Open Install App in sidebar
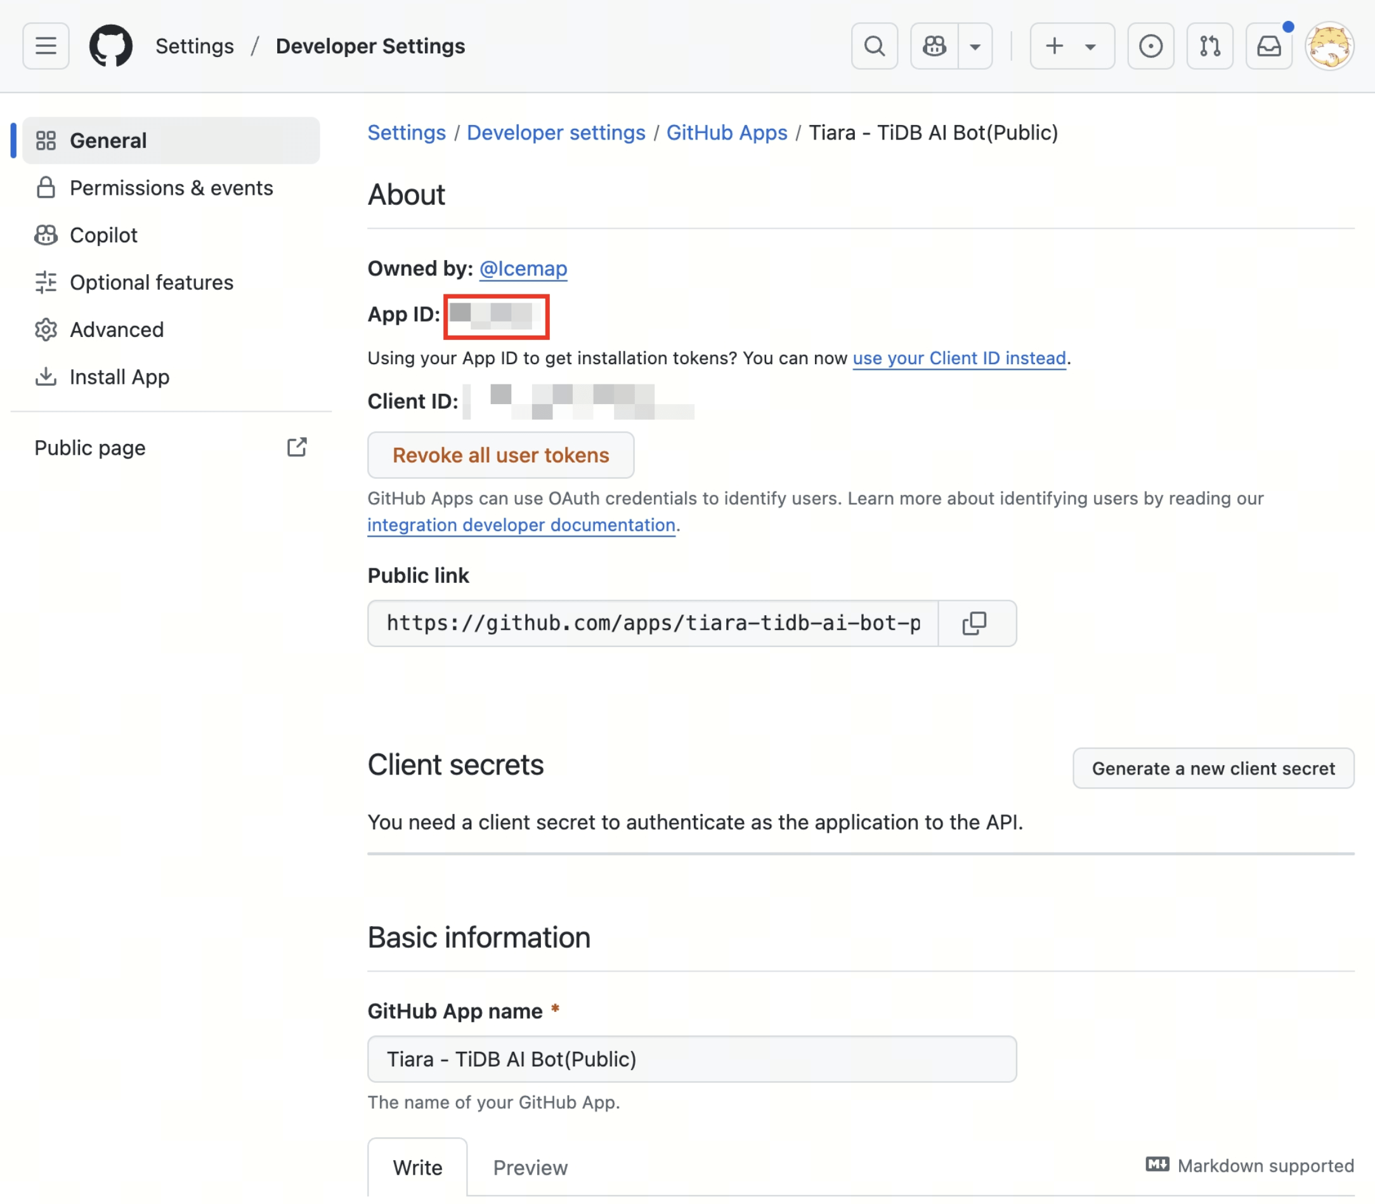 coord(171,377)
